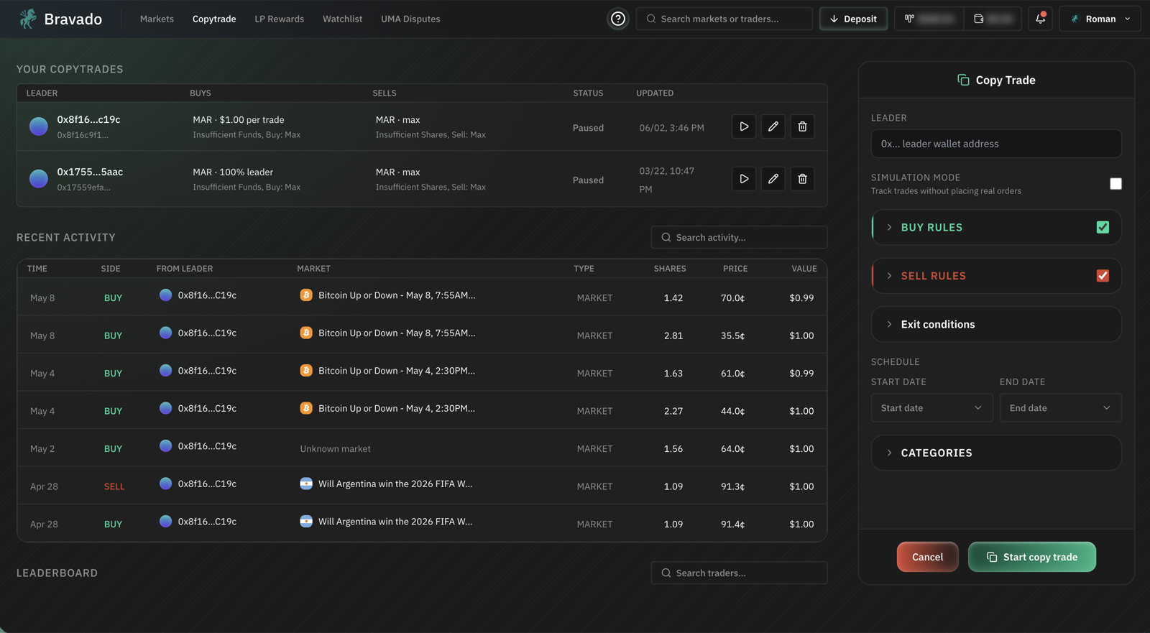Click the 91.3¢ price cell
This screenshot has height=633, width=1150.
(732, 486)
